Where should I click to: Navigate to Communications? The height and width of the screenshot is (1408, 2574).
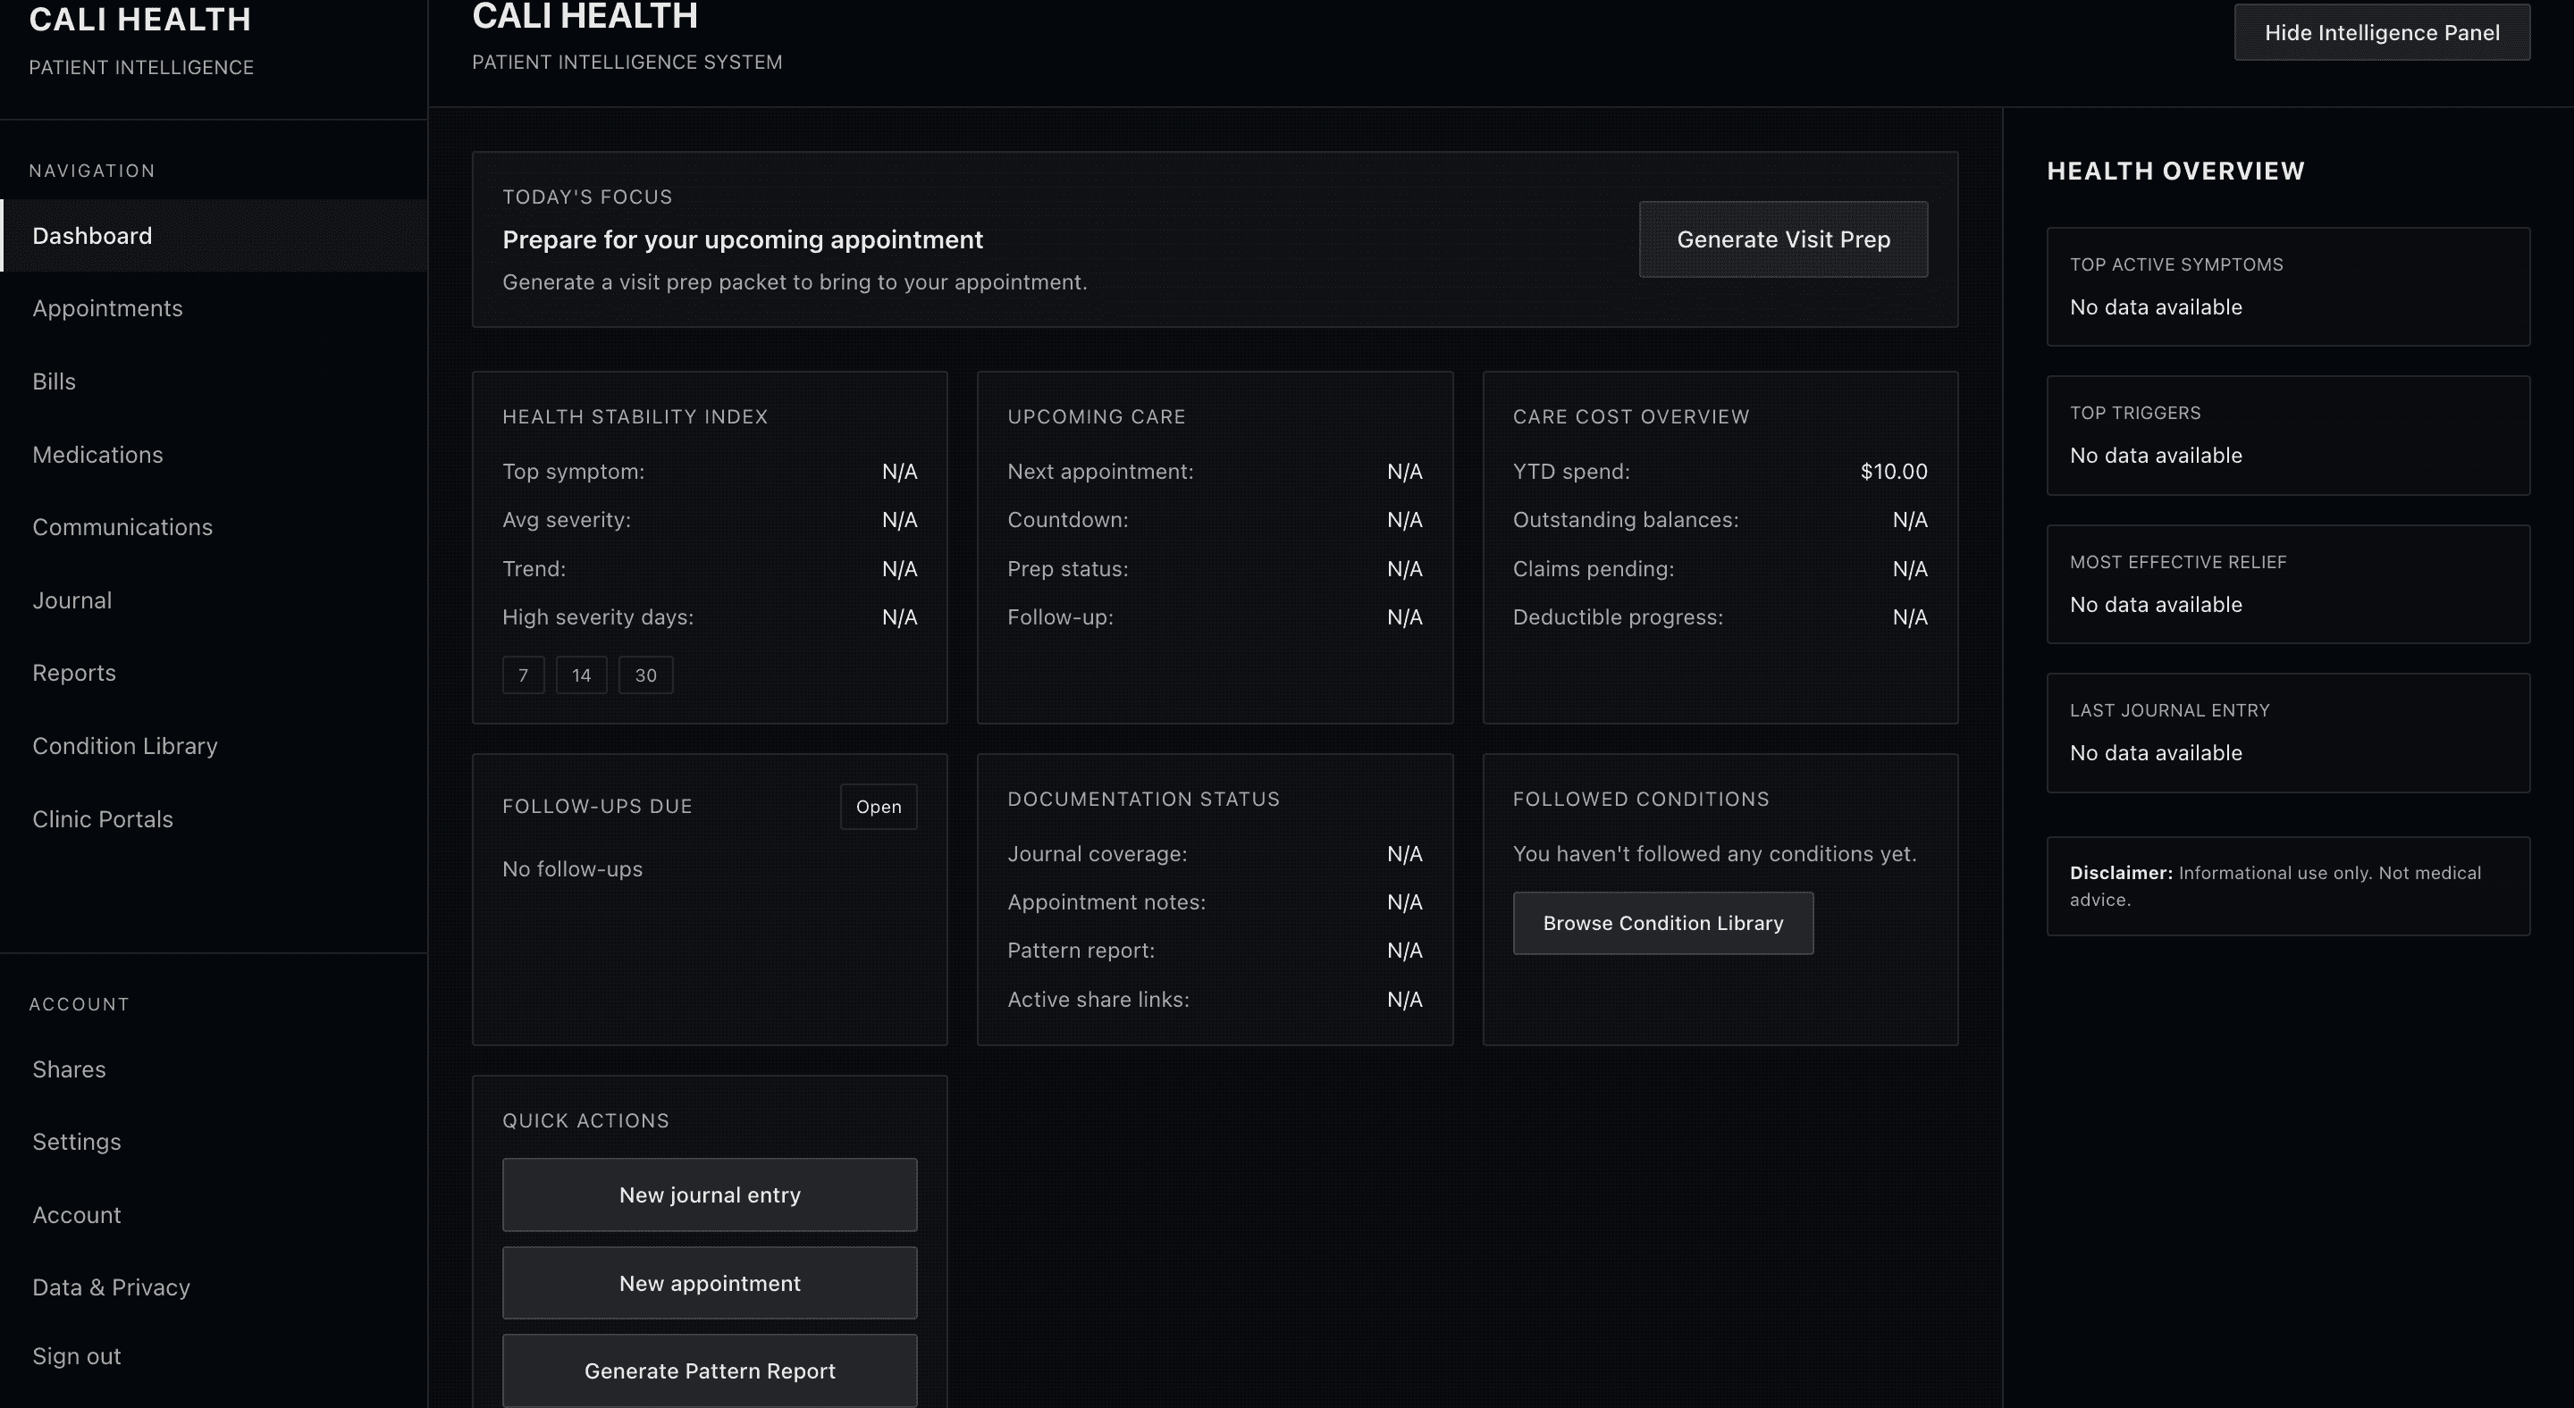point(122,527)
